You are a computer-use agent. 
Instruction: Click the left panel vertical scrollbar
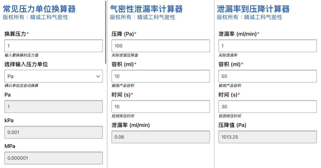pos(105,33)
